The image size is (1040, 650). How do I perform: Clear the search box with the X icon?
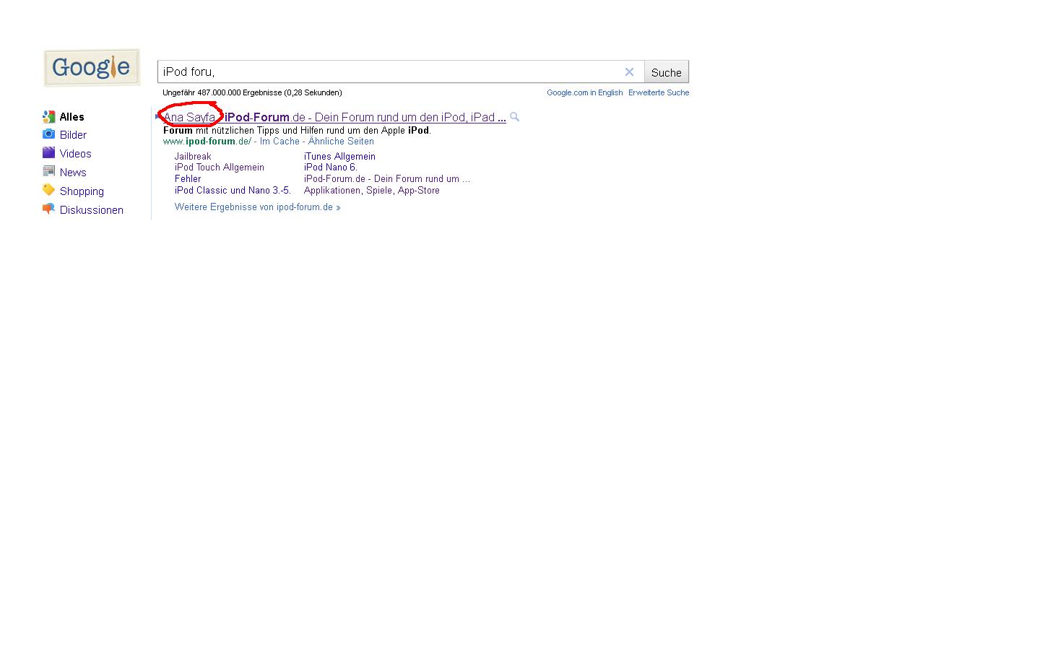click(629, 71)
